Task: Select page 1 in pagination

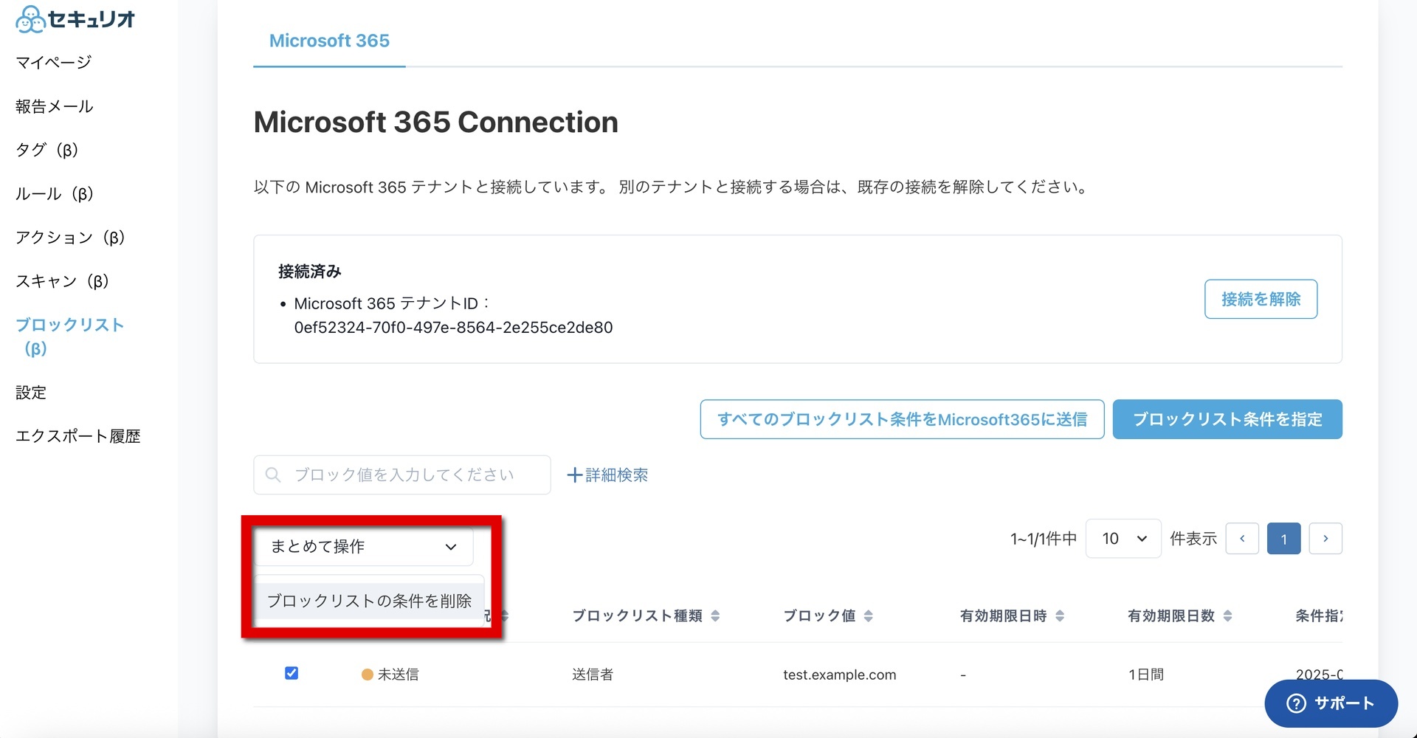Action: tap(1284, 539)
